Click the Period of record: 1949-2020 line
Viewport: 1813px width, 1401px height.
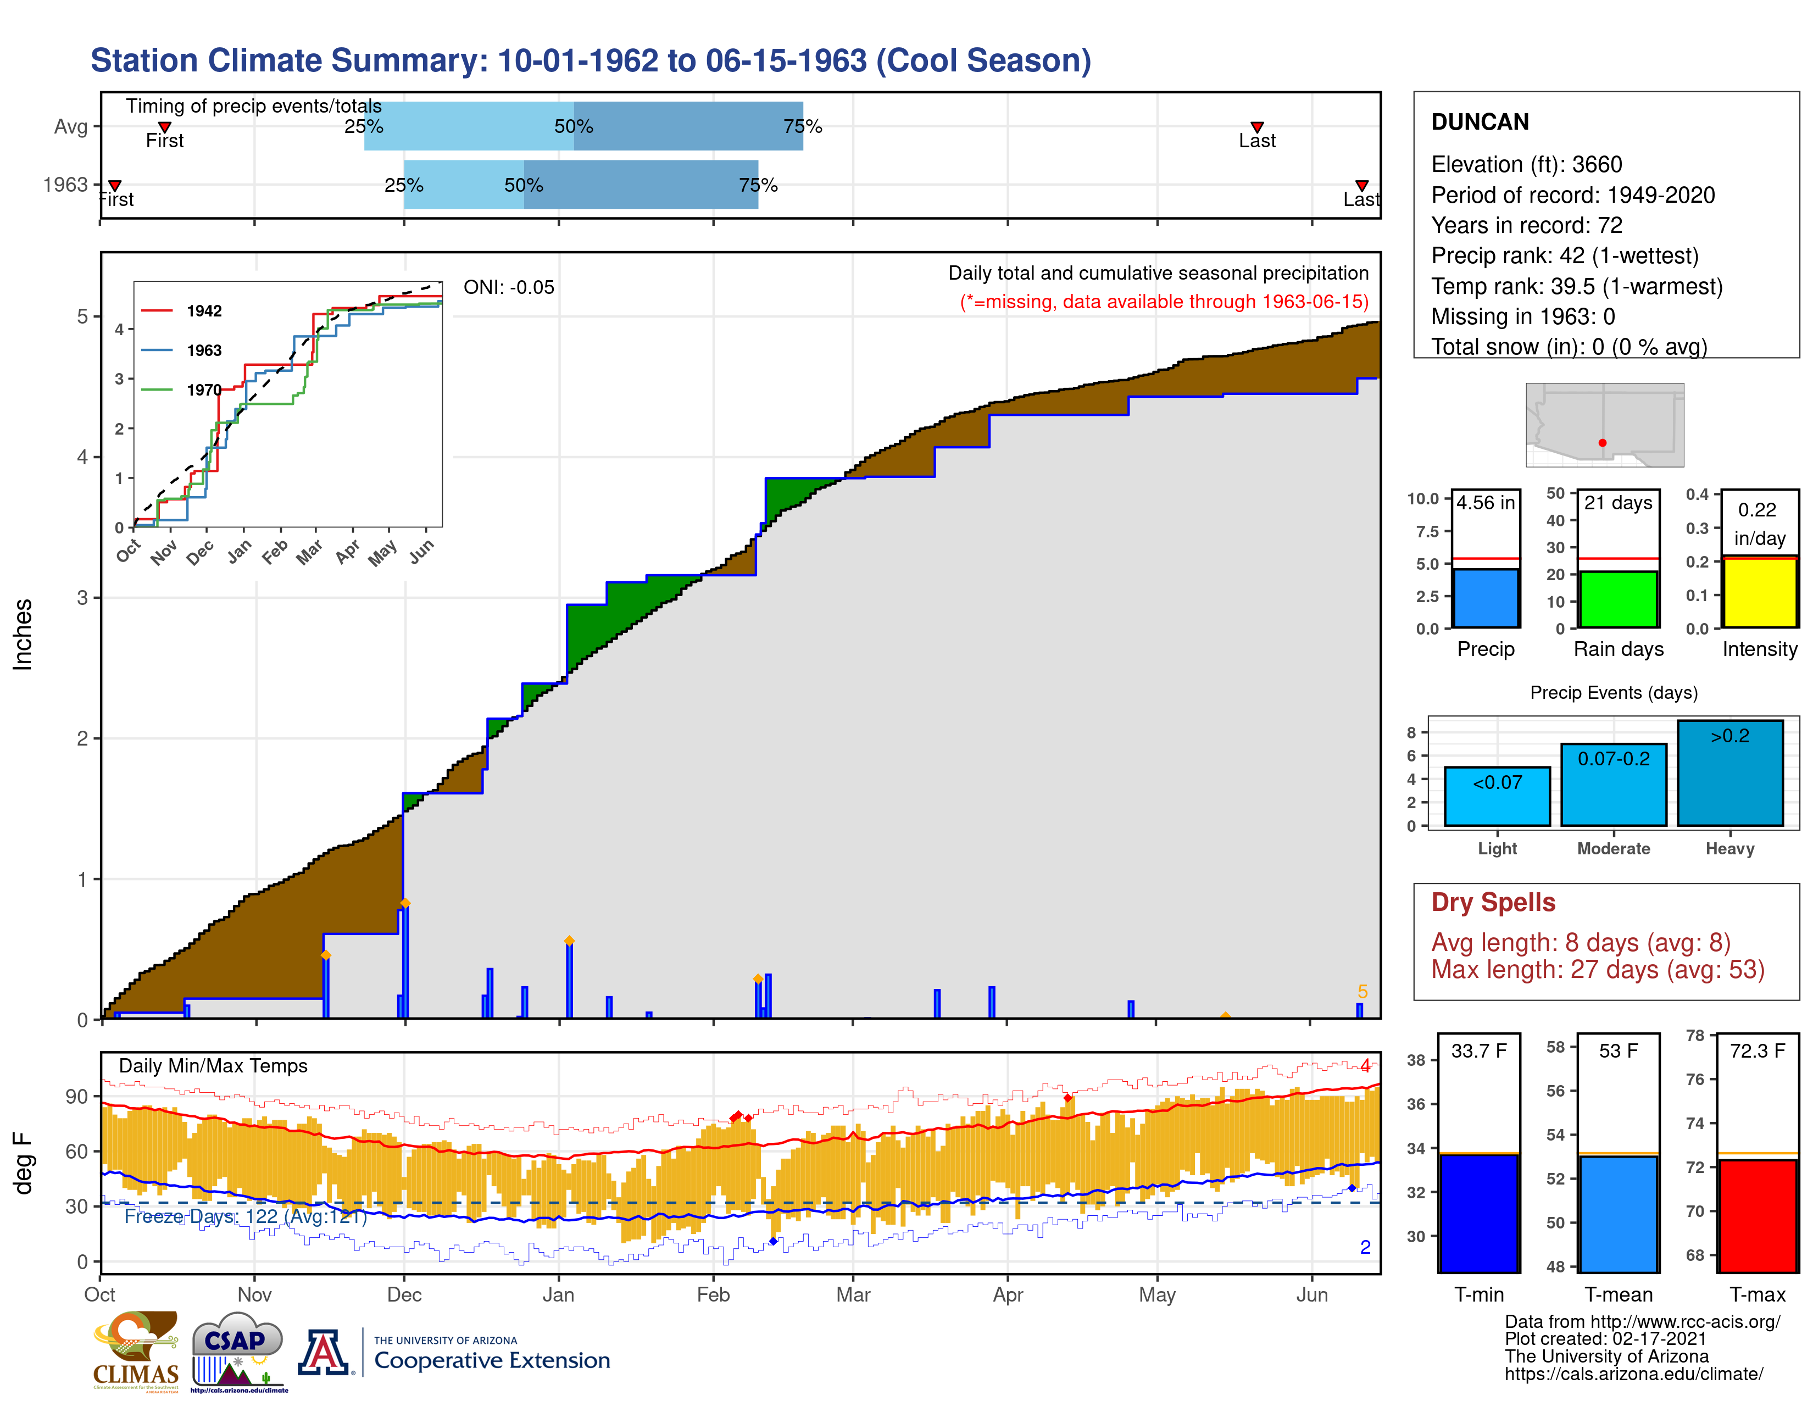1572,195
